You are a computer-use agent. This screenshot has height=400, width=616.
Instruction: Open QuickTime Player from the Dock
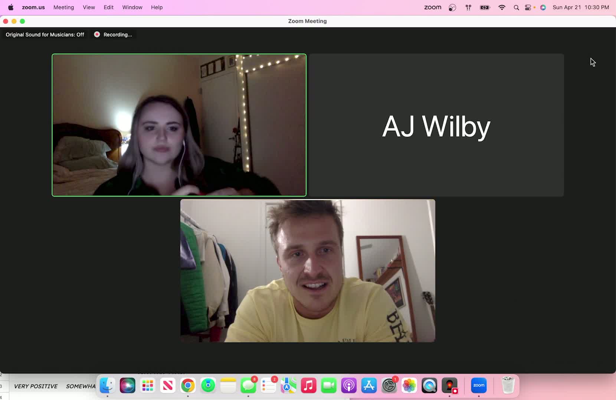(429, 386)
